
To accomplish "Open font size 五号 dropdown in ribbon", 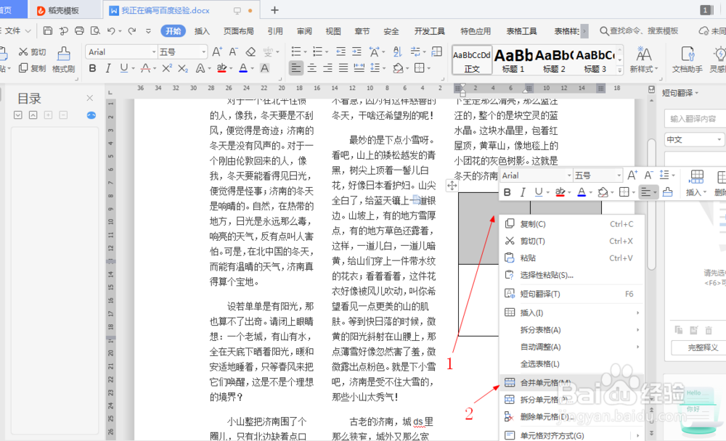I will click(x=203, y=51).
